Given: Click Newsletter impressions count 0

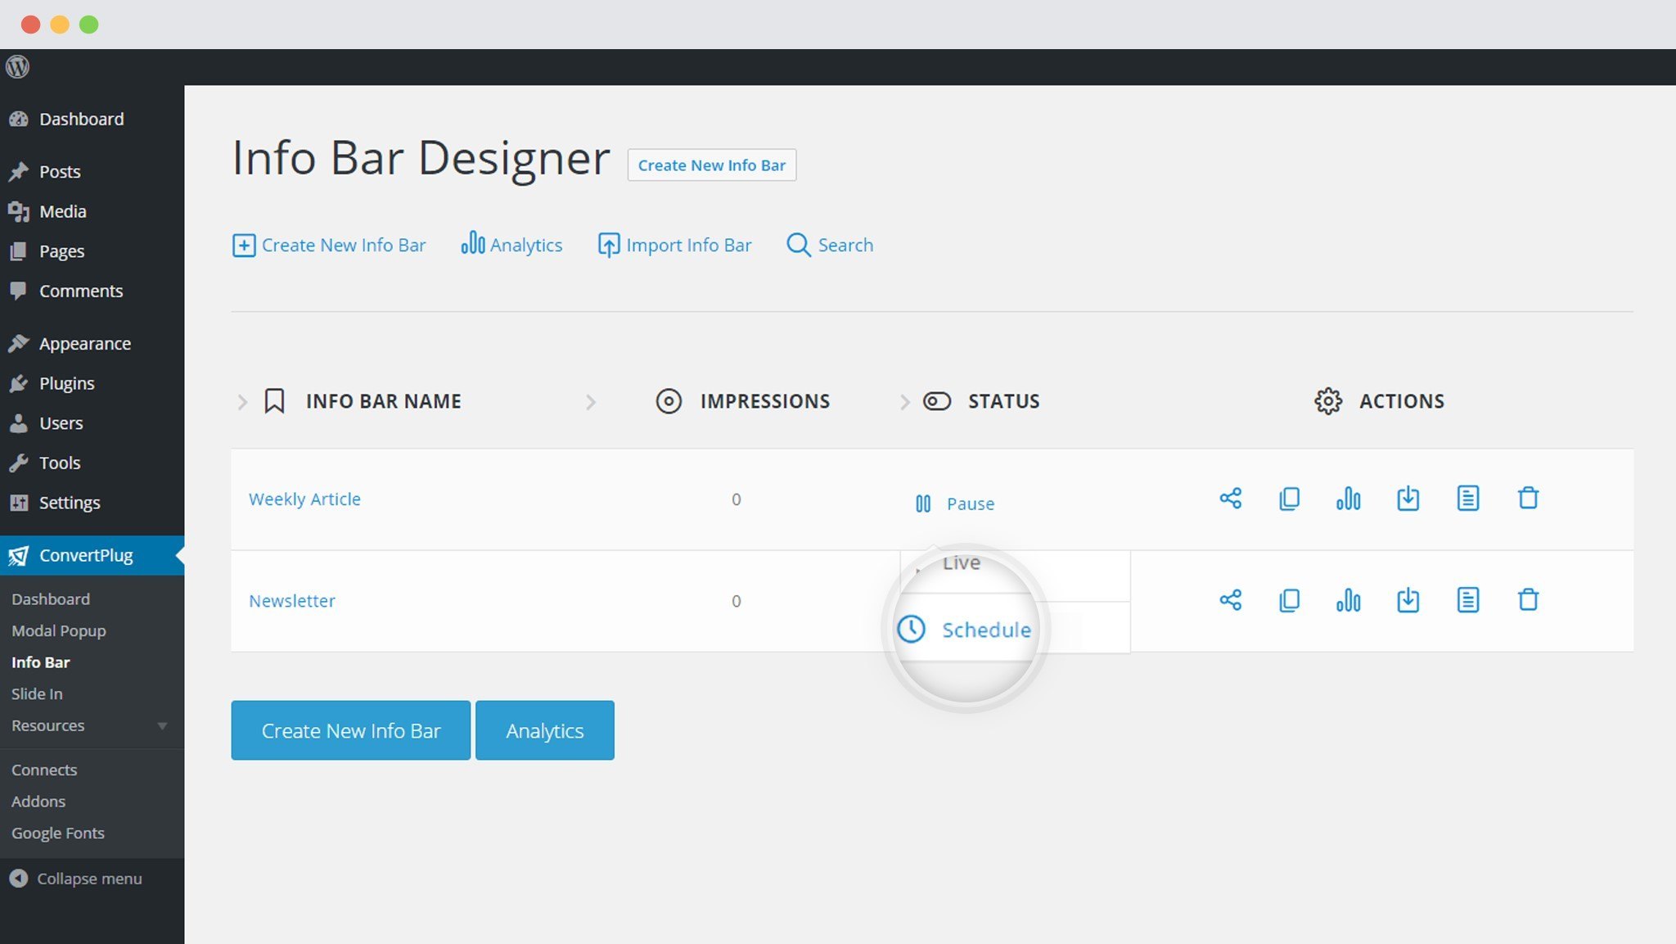Looking at the screenshot, I should coord(737,601).
